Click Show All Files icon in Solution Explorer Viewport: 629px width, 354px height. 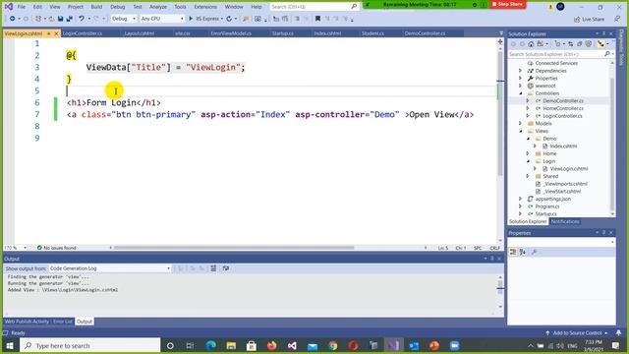[589, 43]
